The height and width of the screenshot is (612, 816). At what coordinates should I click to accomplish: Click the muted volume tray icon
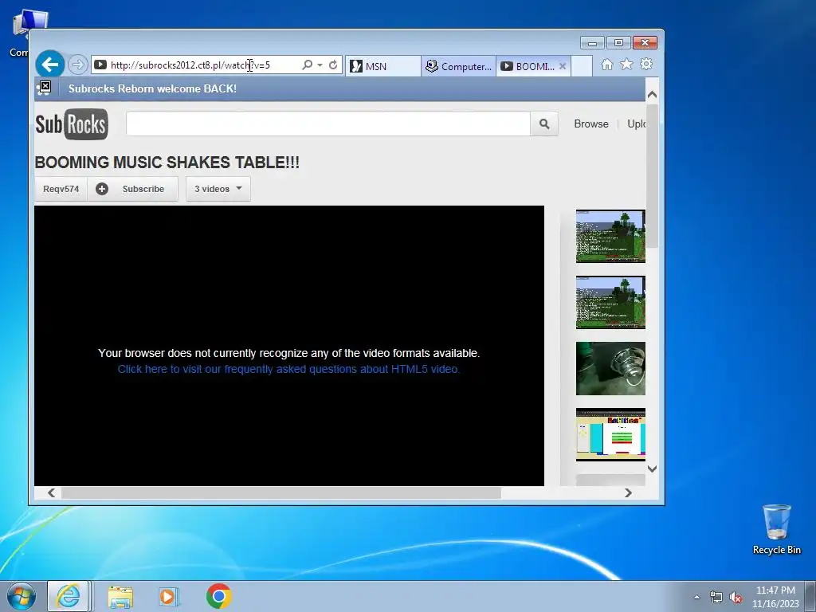[736, 597]
